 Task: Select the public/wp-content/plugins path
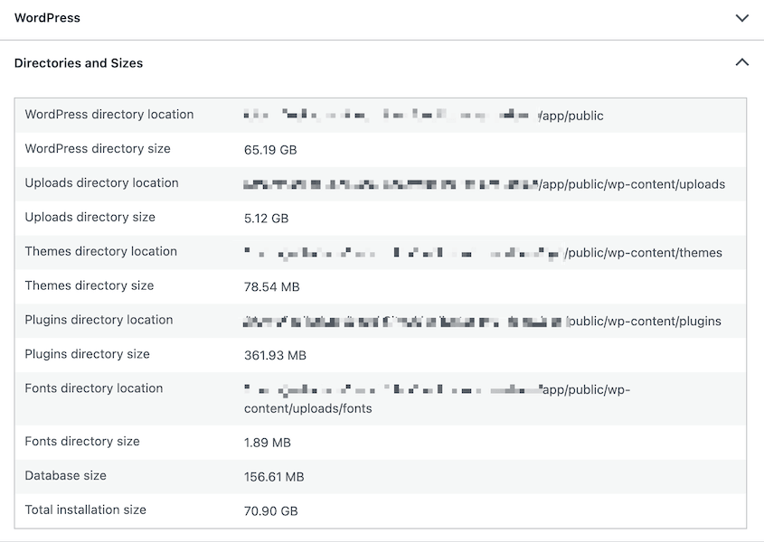pos(645,322)
